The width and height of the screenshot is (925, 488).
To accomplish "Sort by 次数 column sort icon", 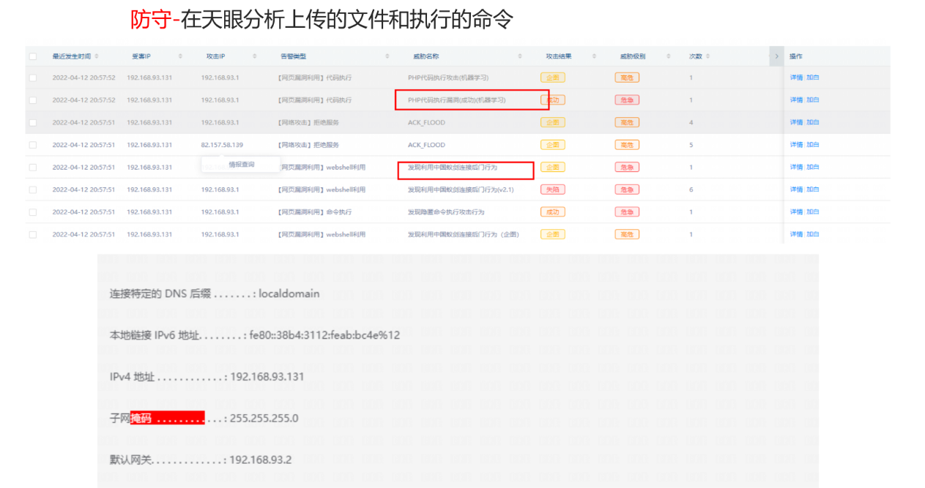I will 707,56.
